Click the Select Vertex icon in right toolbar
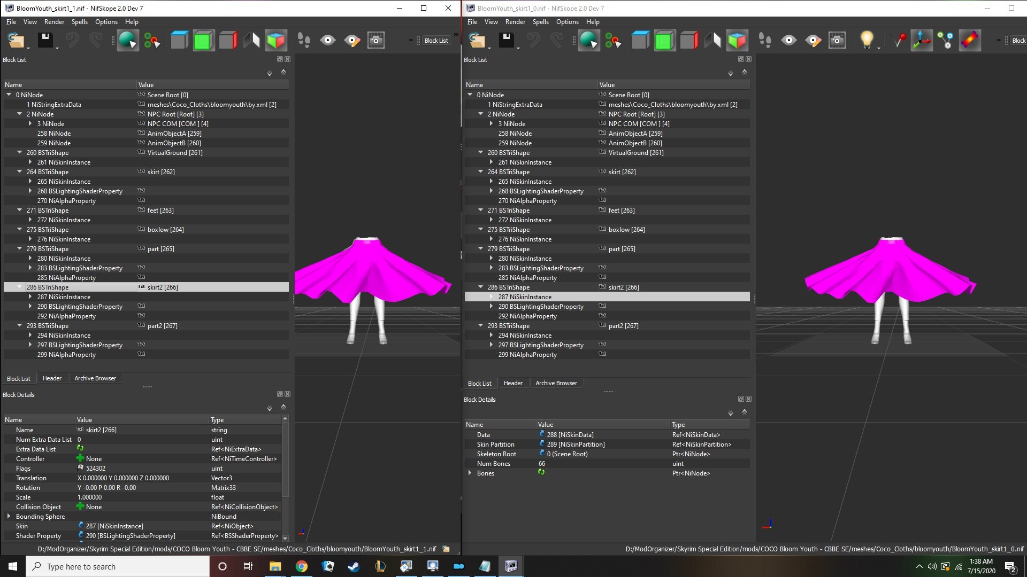 click(x=899, y=41)
